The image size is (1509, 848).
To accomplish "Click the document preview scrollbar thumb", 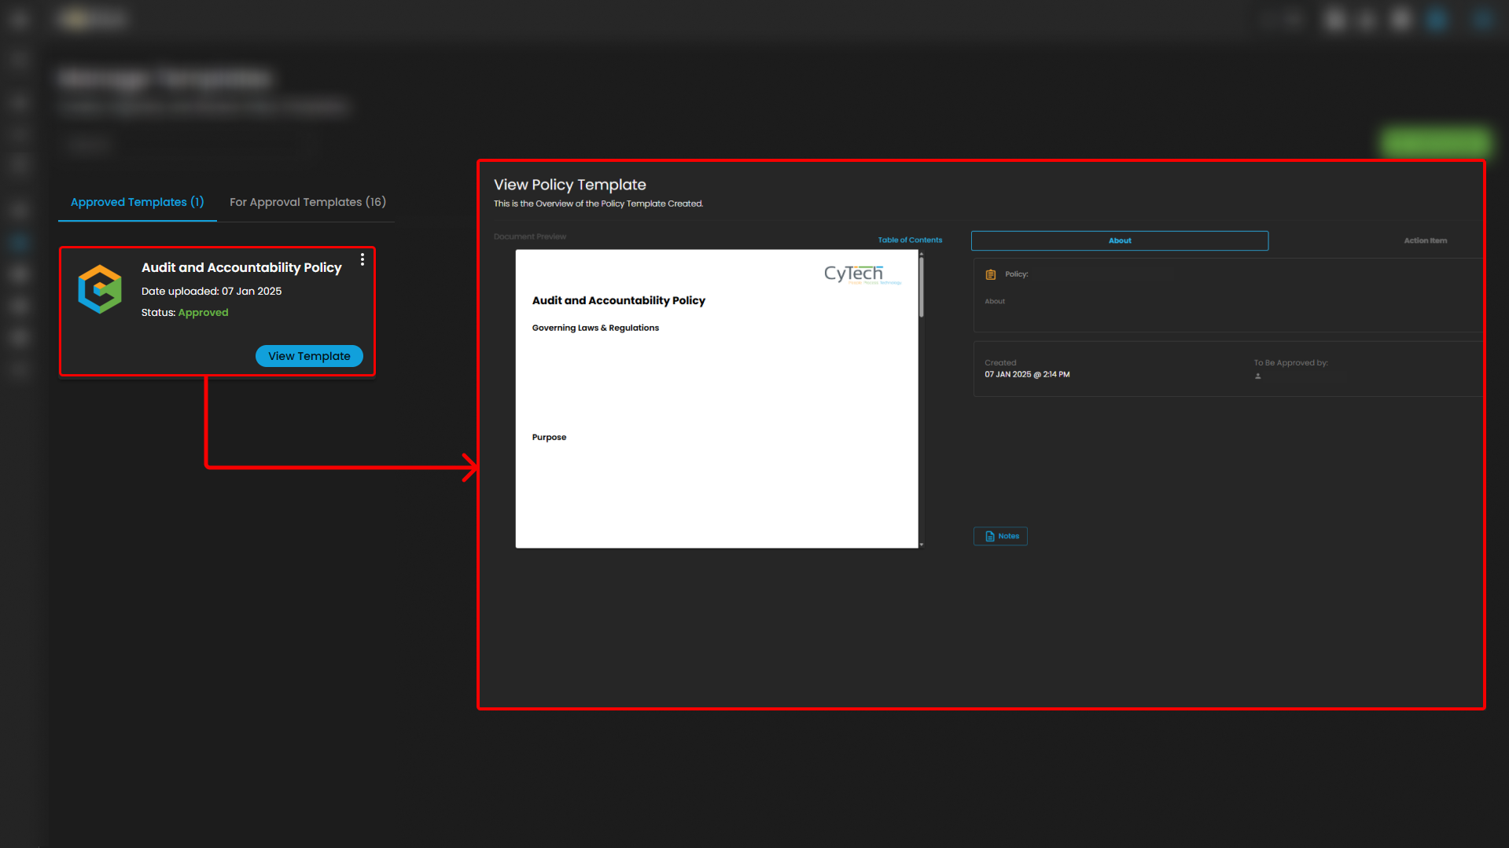I will (921, 288).
